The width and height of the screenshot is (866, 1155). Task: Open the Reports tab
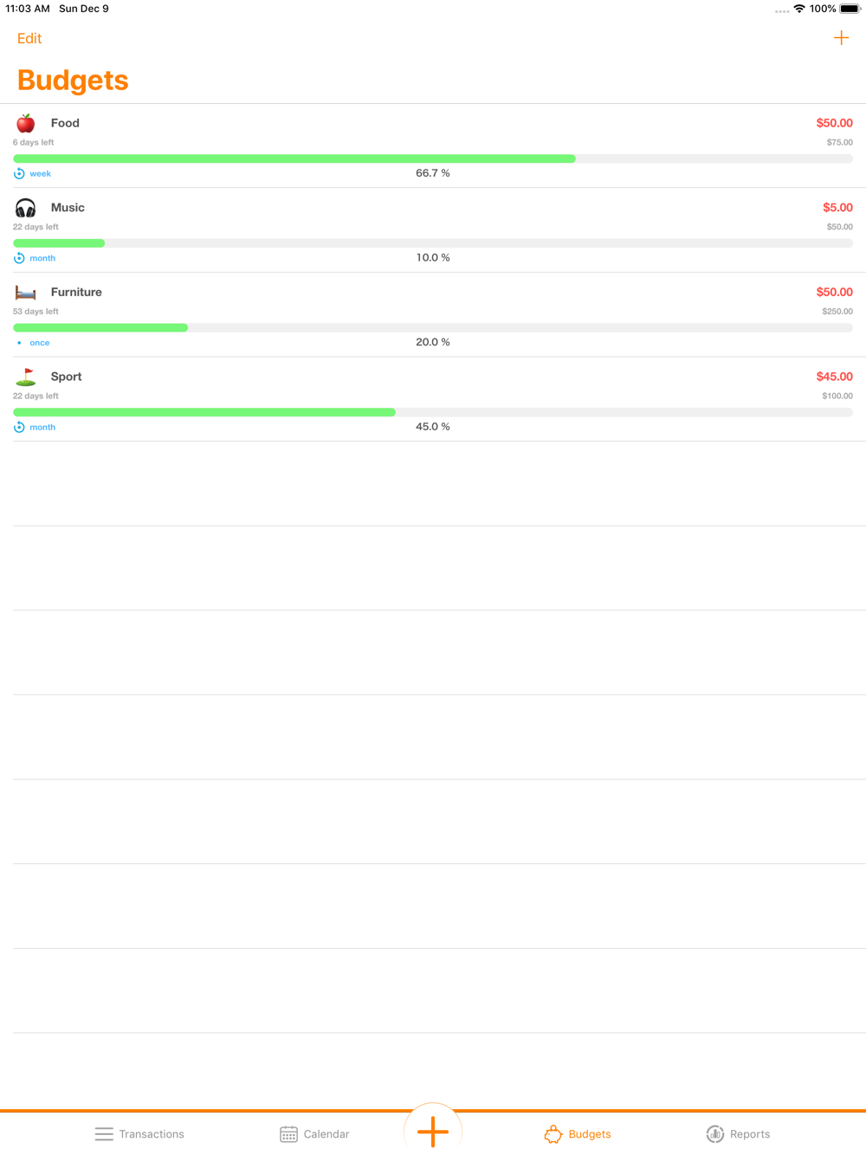(x=738, y=1134)
